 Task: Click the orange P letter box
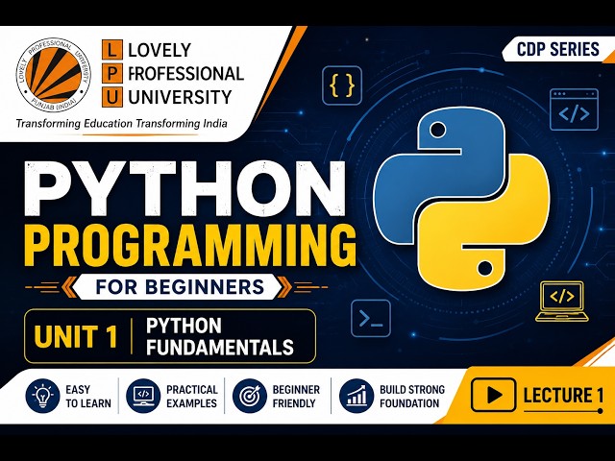[111, 73]
